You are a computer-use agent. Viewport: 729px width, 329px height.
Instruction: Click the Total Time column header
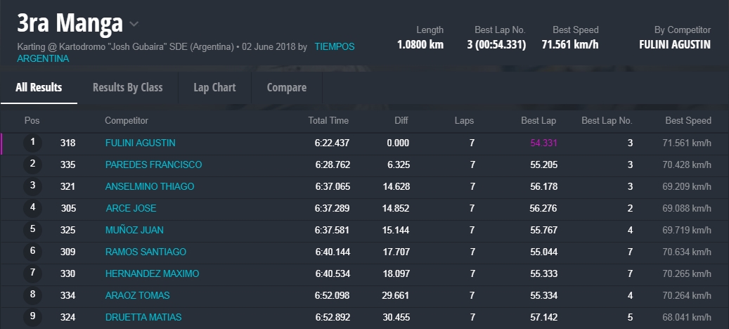coord(328,121)
